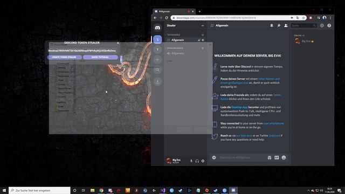
Task: Open the Windows Start menu
Action: [4, 190]
